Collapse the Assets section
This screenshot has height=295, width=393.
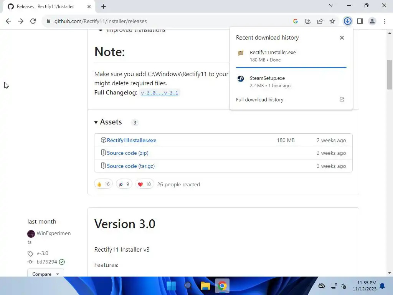[x=108, y=122]
